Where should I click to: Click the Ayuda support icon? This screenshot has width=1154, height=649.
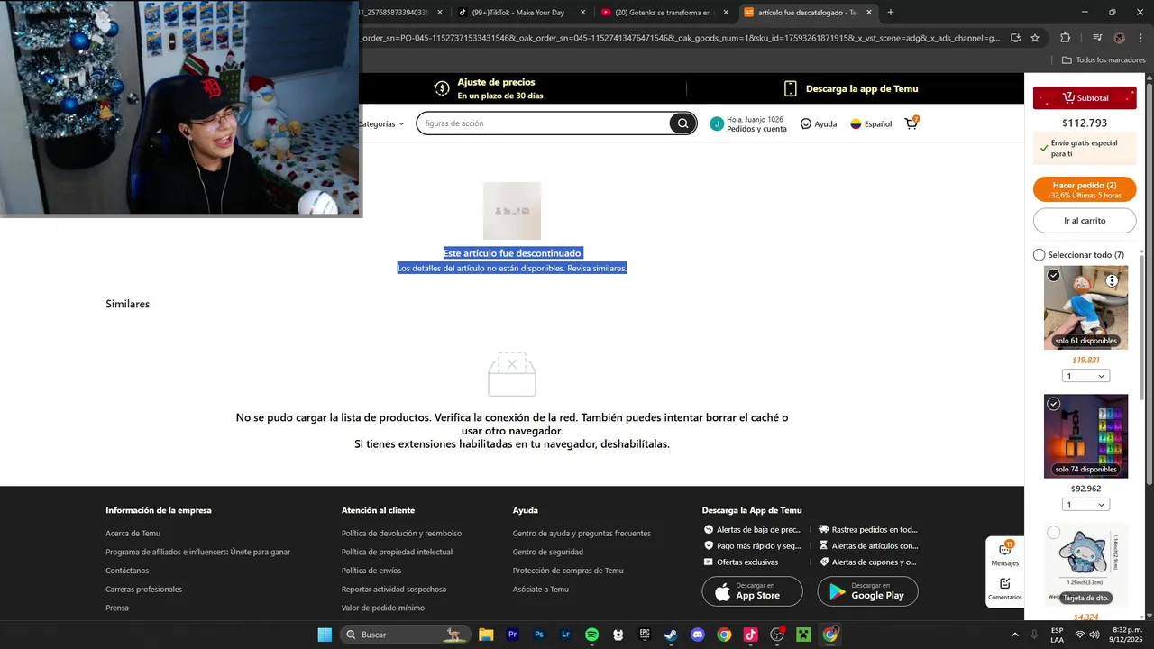pyautogui.click(x=806, y=123)
